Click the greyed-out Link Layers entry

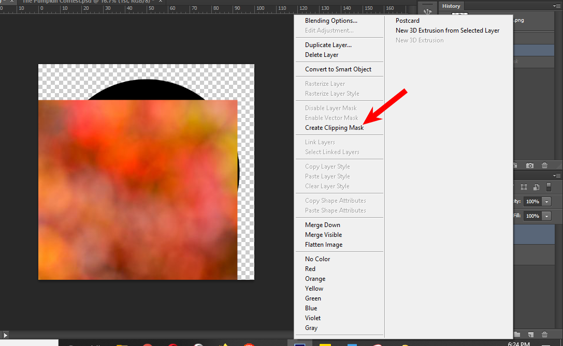pyautogui.click(x=320, y=142)
